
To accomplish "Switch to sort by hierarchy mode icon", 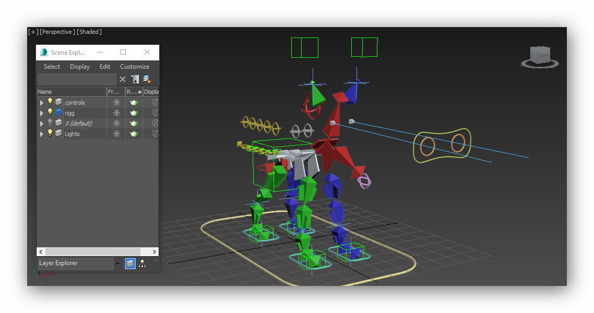I will [x=142, y=264].
